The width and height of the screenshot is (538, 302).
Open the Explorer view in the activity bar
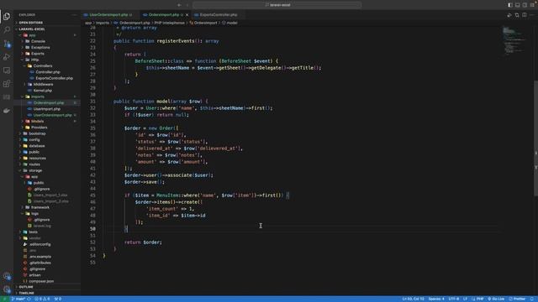[7, 17]
